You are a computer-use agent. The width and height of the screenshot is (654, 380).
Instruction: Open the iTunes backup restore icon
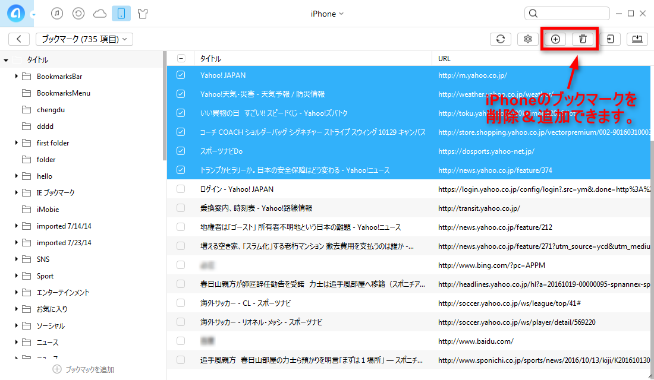78,13
